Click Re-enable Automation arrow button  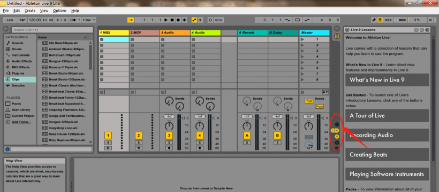click(200, 20)
